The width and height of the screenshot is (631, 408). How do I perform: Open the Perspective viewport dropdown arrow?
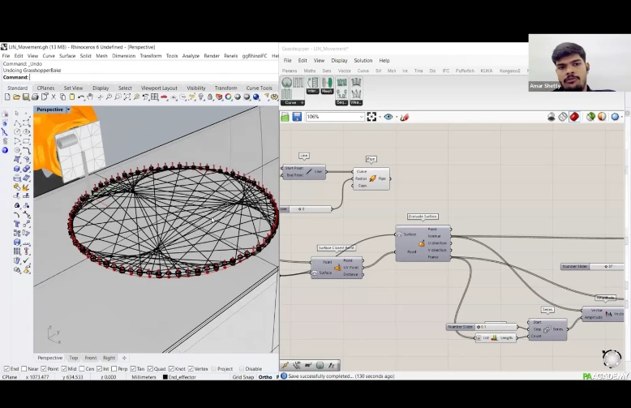click(68, 110)
